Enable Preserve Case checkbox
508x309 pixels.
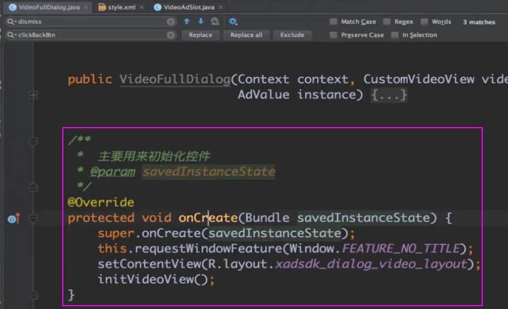coord(333,35)
